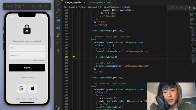Switch to the auth_service.dart tab
Viewport: 196px width, 110px height.
(x=101, y=2)
